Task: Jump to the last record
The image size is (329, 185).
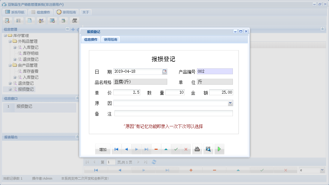Action: click(146, 149)
